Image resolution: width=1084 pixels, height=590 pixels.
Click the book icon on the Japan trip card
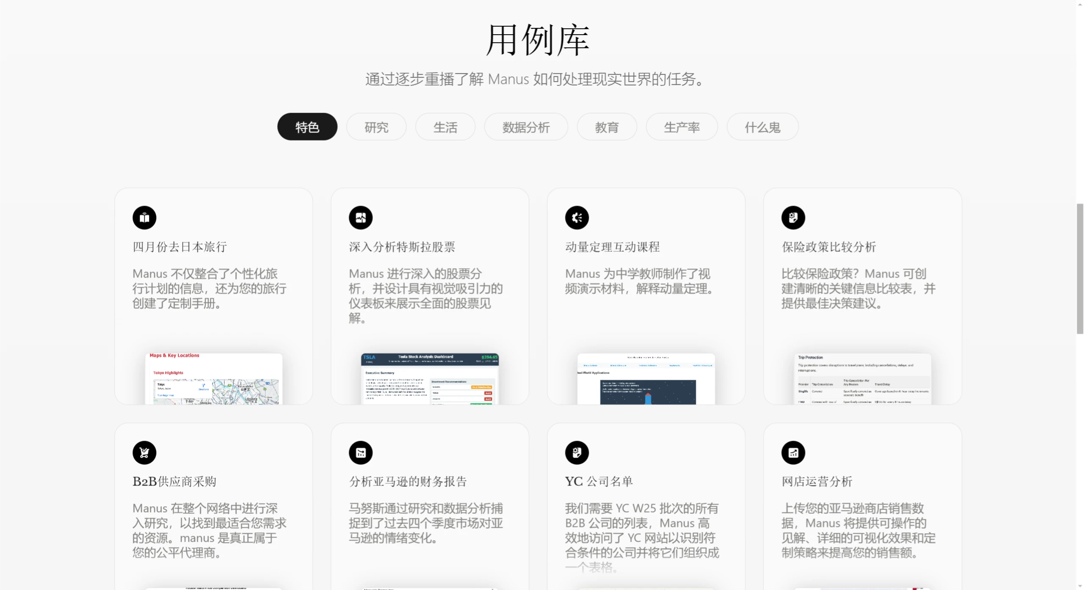tap(144, 218)
